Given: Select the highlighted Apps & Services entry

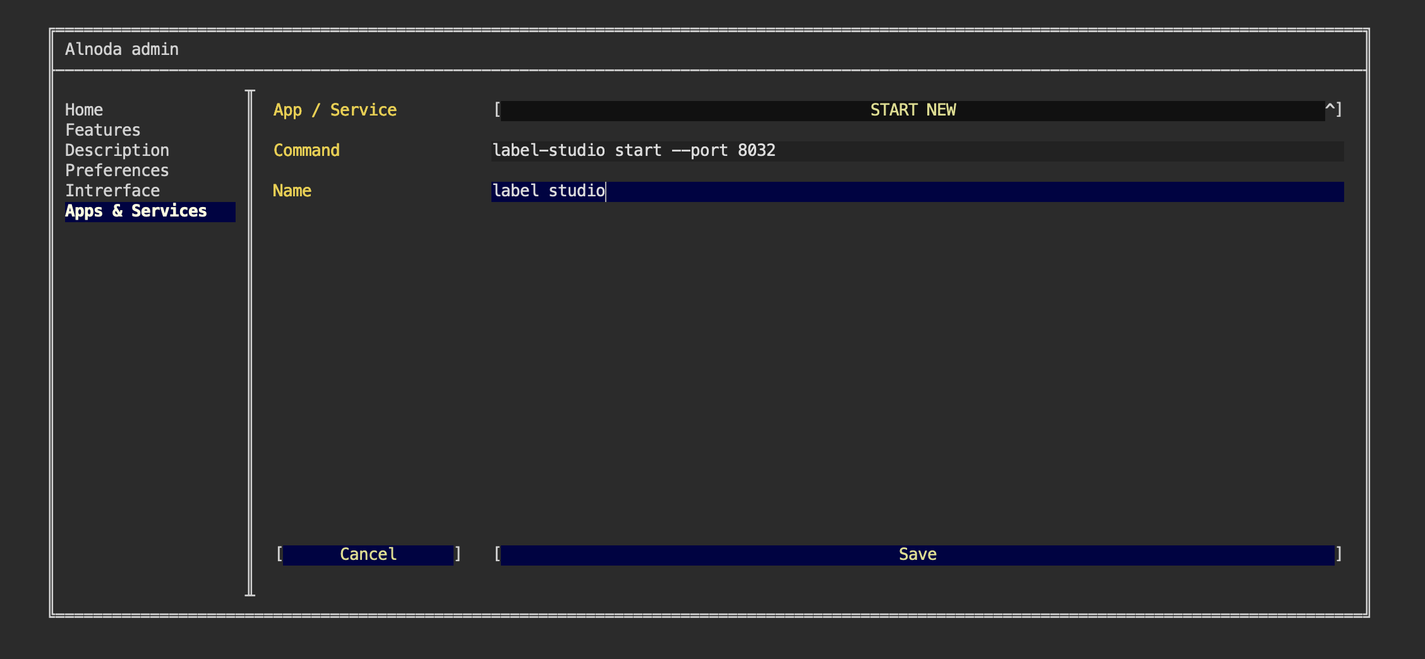Looking at the screenshot, I should [x=150, y=211].
